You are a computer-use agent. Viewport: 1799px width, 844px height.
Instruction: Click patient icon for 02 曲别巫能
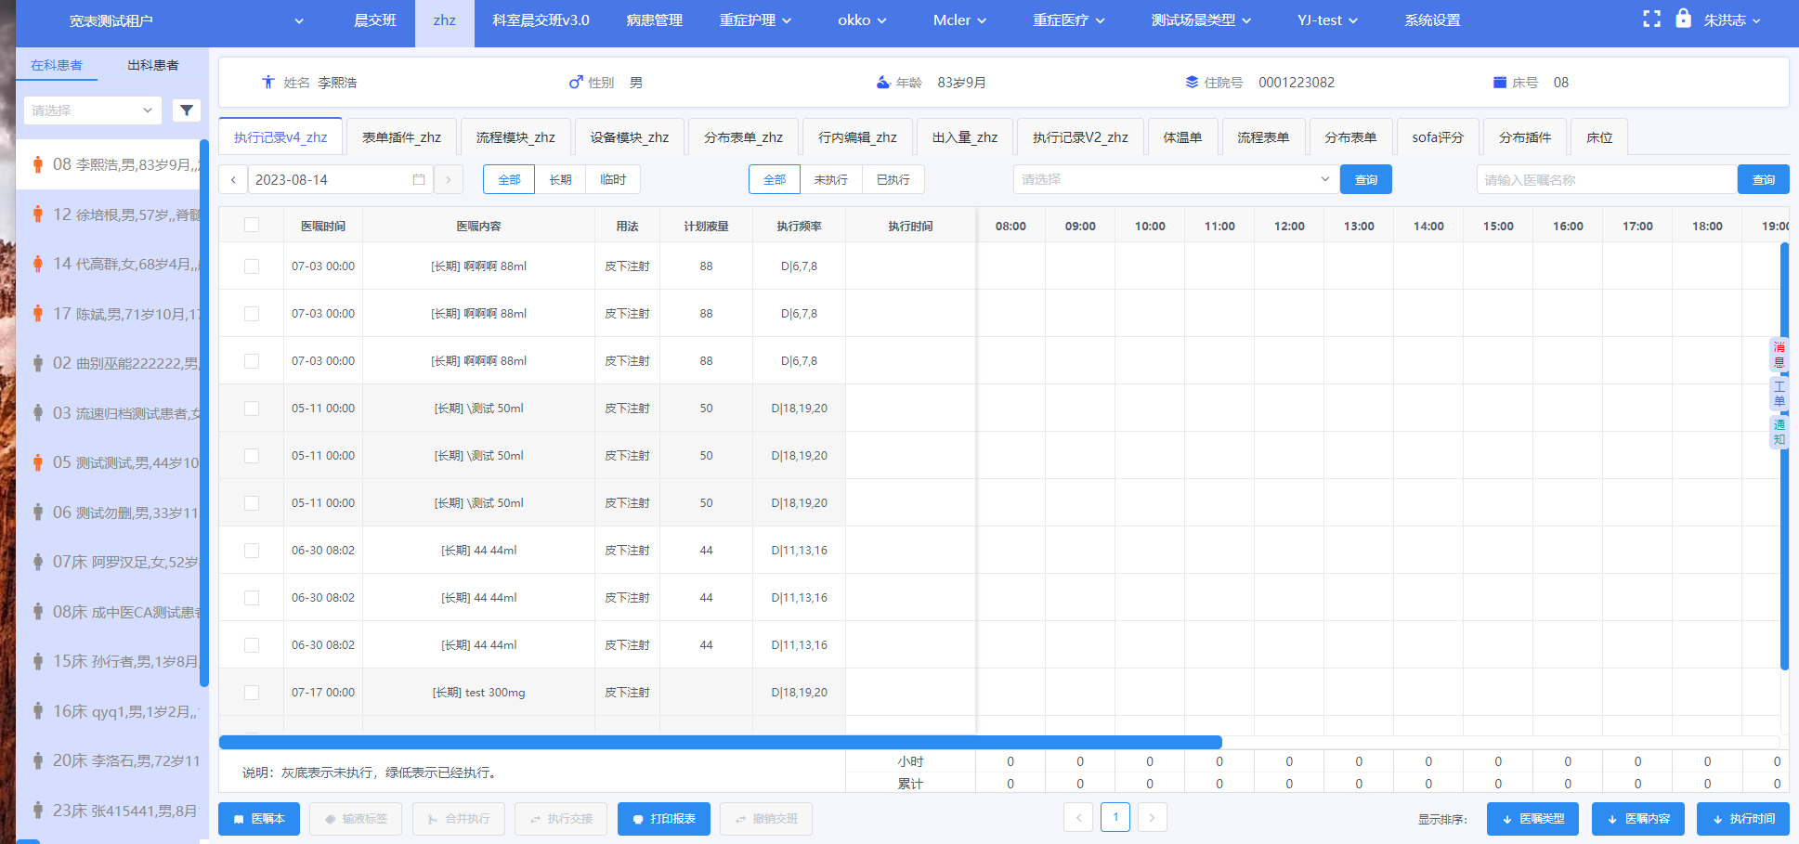(x=37, y=363)
